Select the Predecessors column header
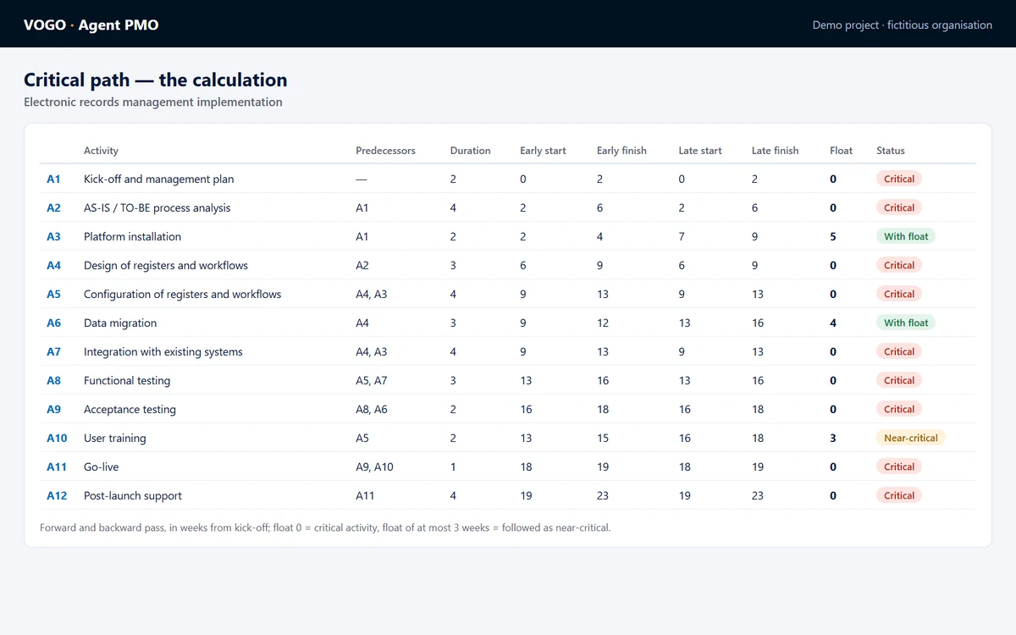The width and height of the screenshot is (1016, 635). [x=385, y=151]
